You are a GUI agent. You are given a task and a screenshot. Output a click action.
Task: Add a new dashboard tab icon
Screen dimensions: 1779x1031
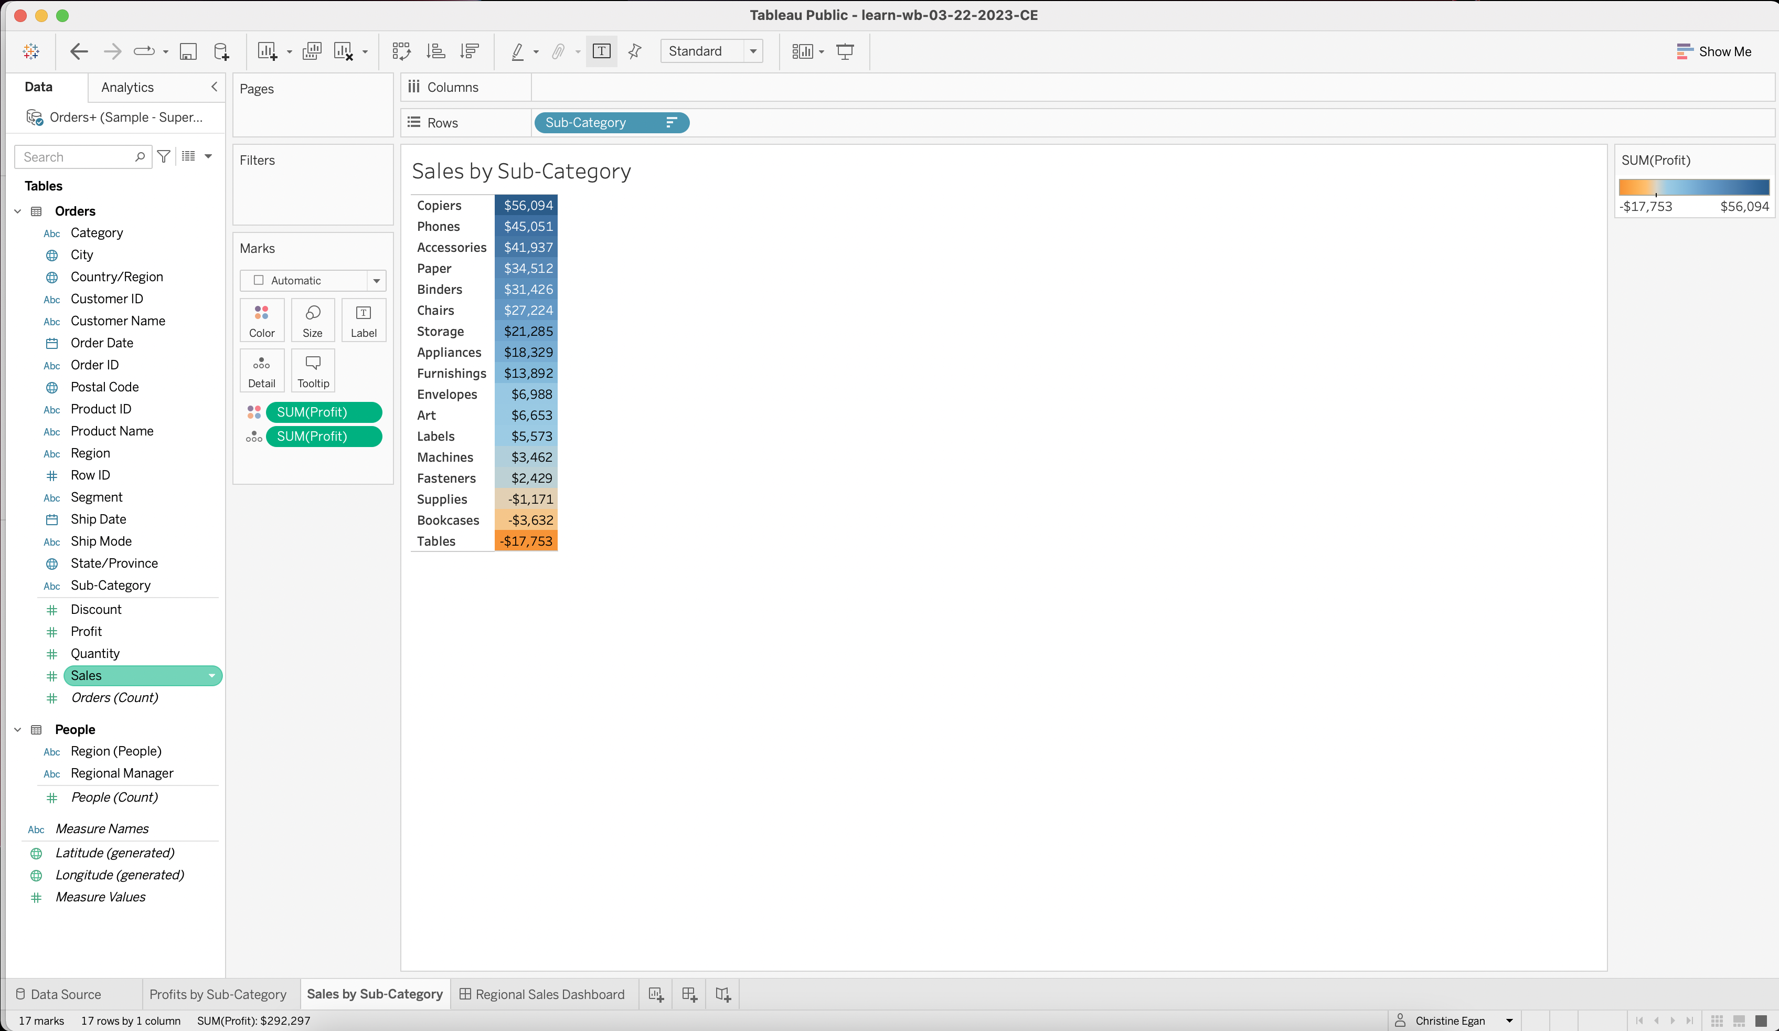(690, 994)
